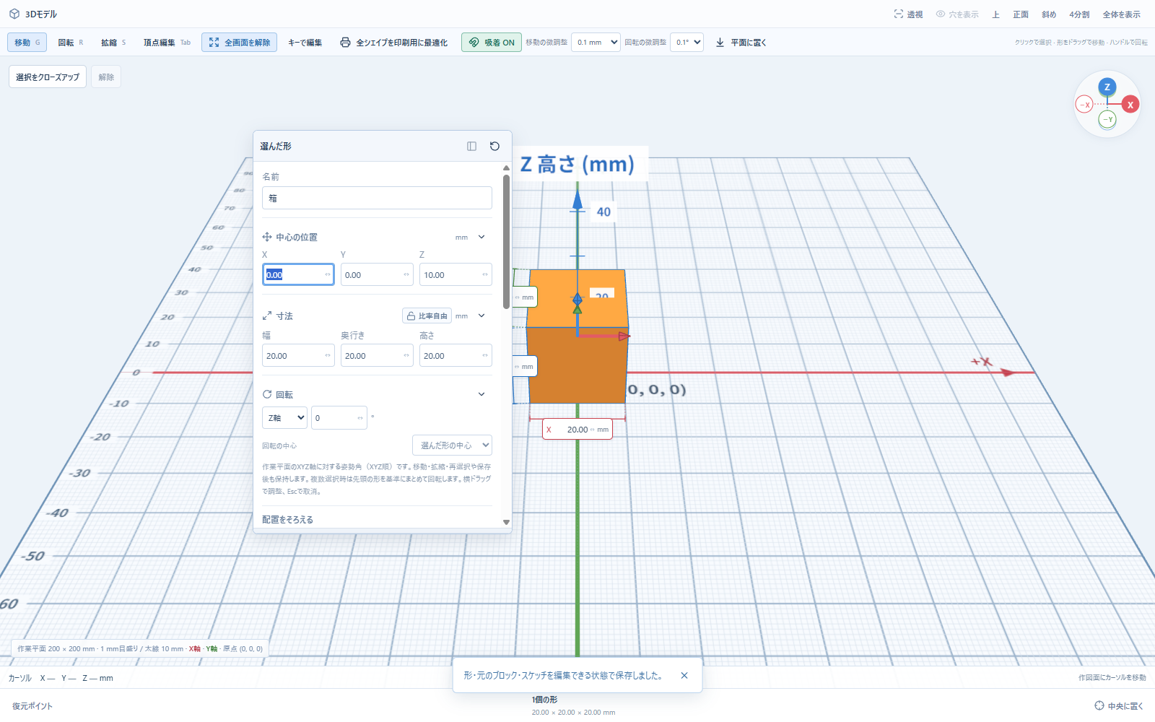Close the saved notification toast
This screenshot has height=722, width=1155.
click(684, 676)
